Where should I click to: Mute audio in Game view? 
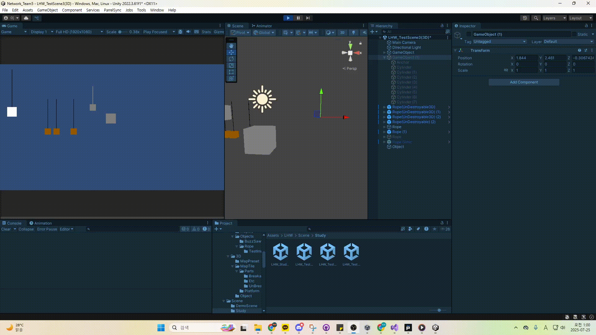[x=188, y=32]
